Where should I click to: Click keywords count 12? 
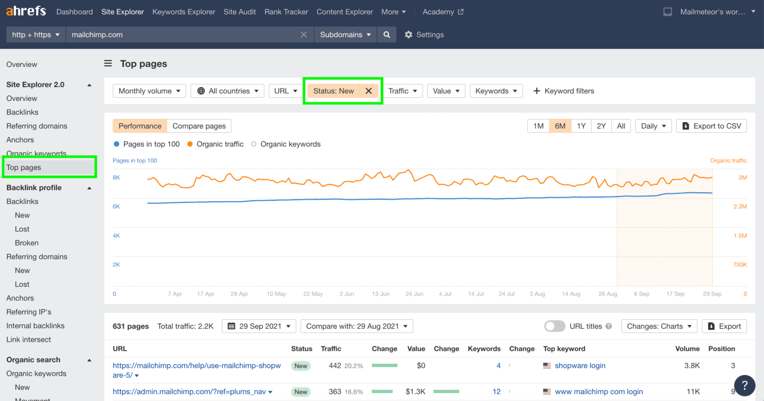tap(496, 392)
